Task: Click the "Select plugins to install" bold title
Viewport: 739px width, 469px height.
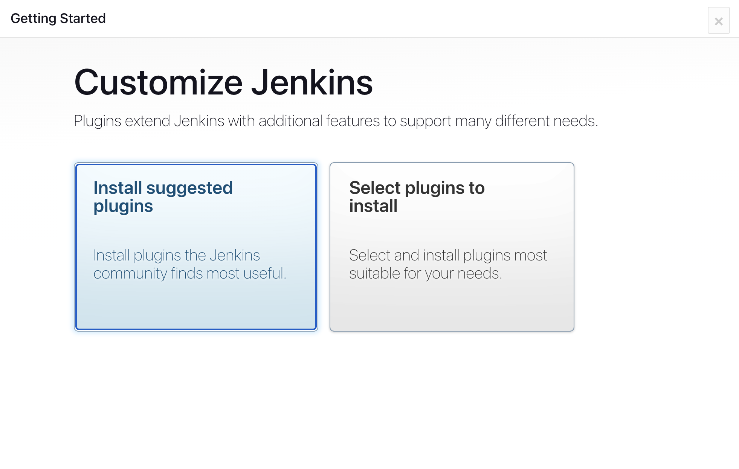Action: click(x=417, y=197)
